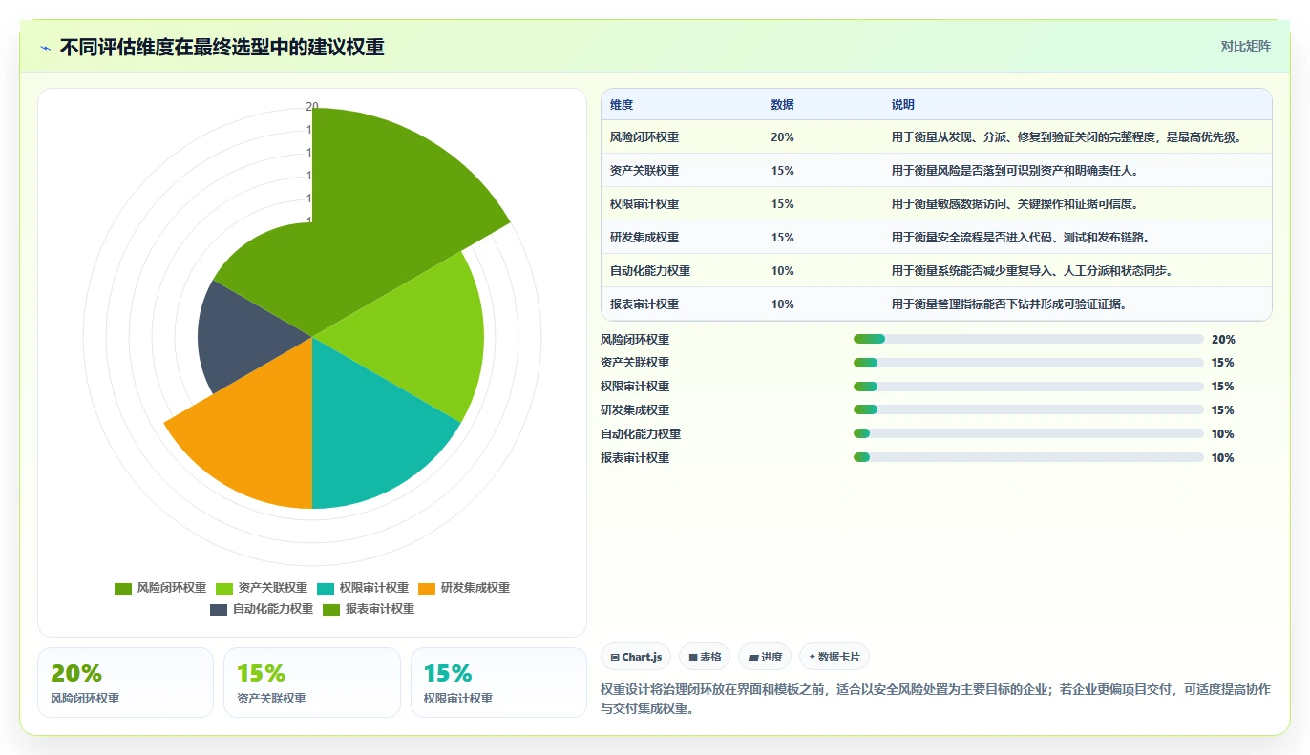Click the 研发集成权重 label in the progress list
The height and width of the screenshot is (755, 1310).
(x=635, y=410)
